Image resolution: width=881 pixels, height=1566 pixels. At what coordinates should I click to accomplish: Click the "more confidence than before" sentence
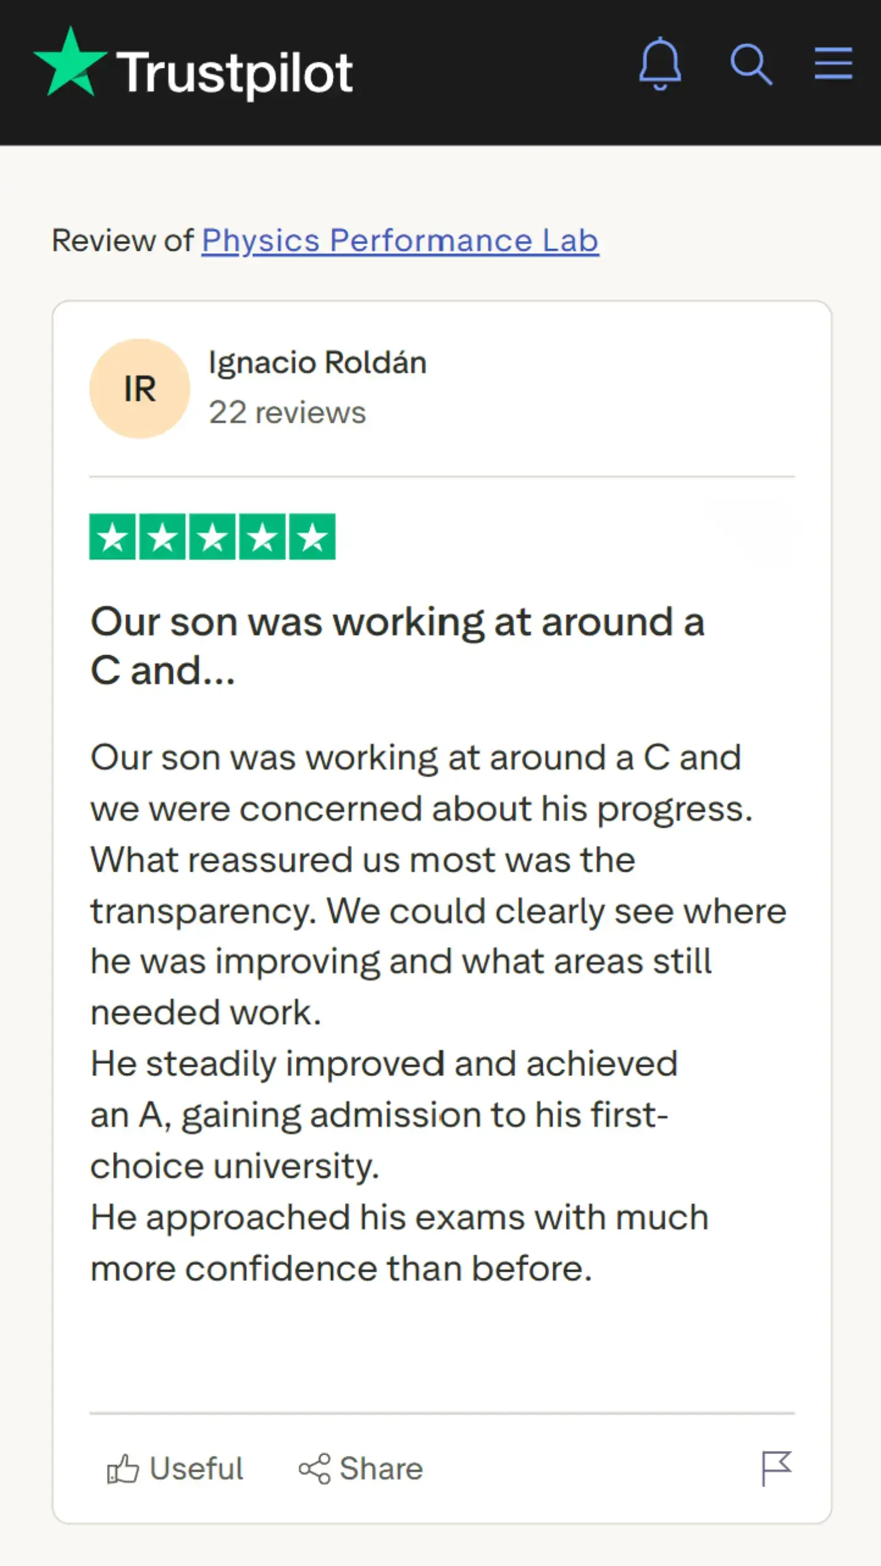click(341, 1268)
